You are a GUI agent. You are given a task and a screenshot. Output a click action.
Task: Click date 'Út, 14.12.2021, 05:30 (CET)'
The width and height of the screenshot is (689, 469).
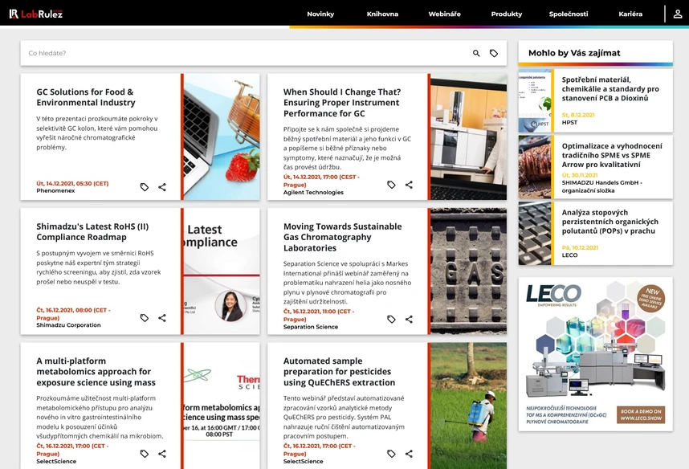point(72,184)
